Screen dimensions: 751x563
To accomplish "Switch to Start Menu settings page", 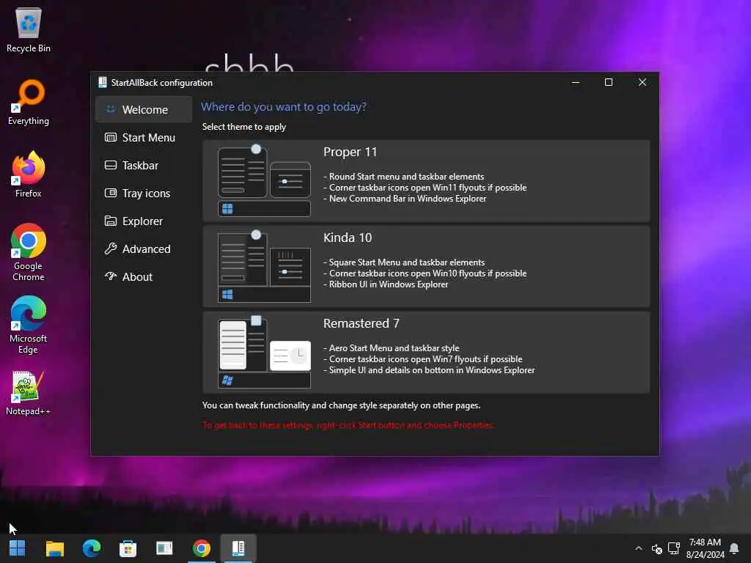I will 144,137.
